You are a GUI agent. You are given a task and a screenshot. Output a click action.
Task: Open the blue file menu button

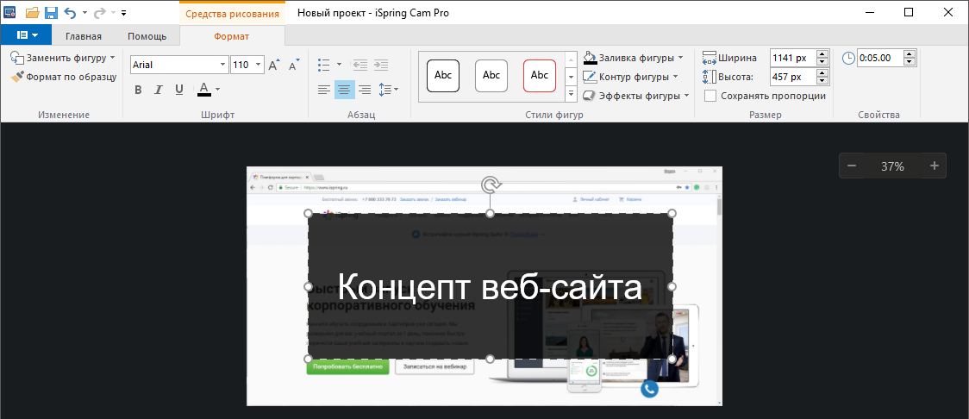(x=26, y=35)
